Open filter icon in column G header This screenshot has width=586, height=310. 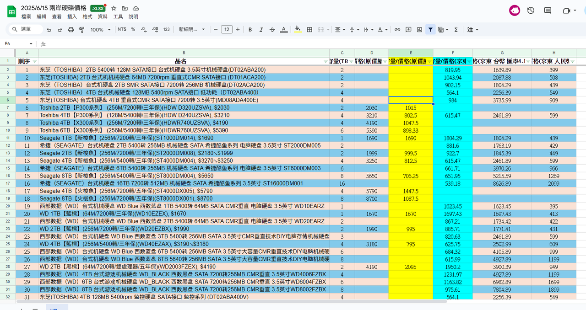click(527, 61)
